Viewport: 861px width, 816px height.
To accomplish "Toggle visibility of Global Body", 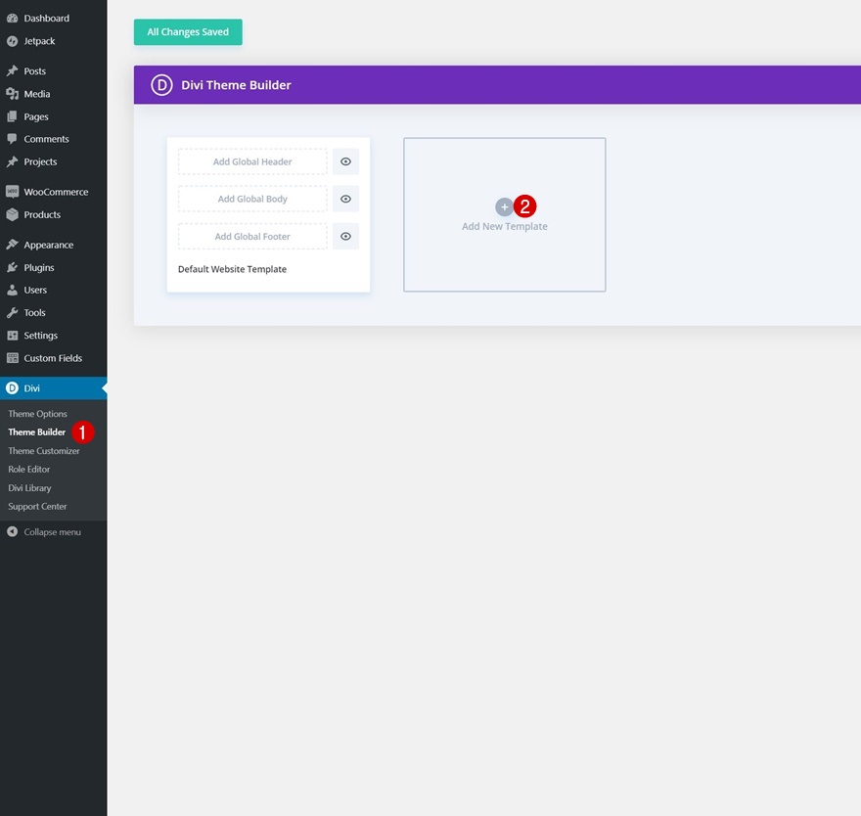I will (x=345, y=199).
